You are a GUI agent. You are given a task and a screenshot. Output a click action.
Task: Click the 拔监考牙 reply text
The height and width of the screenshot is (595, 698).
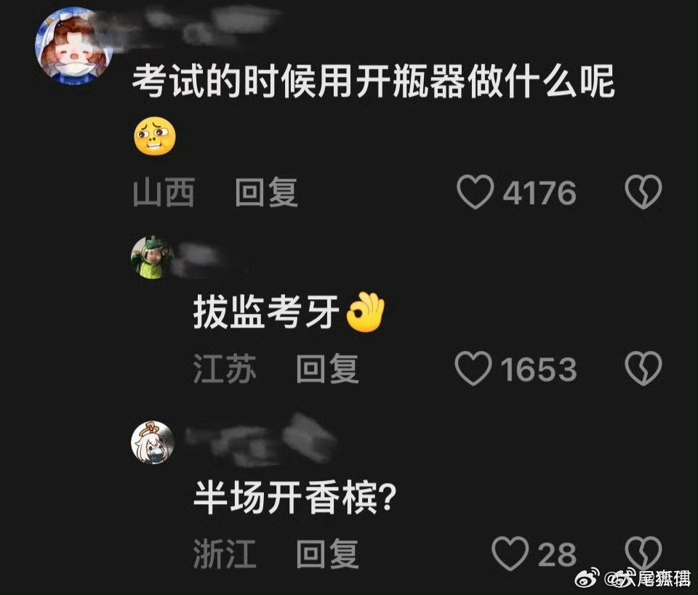[x=266, y=312]
